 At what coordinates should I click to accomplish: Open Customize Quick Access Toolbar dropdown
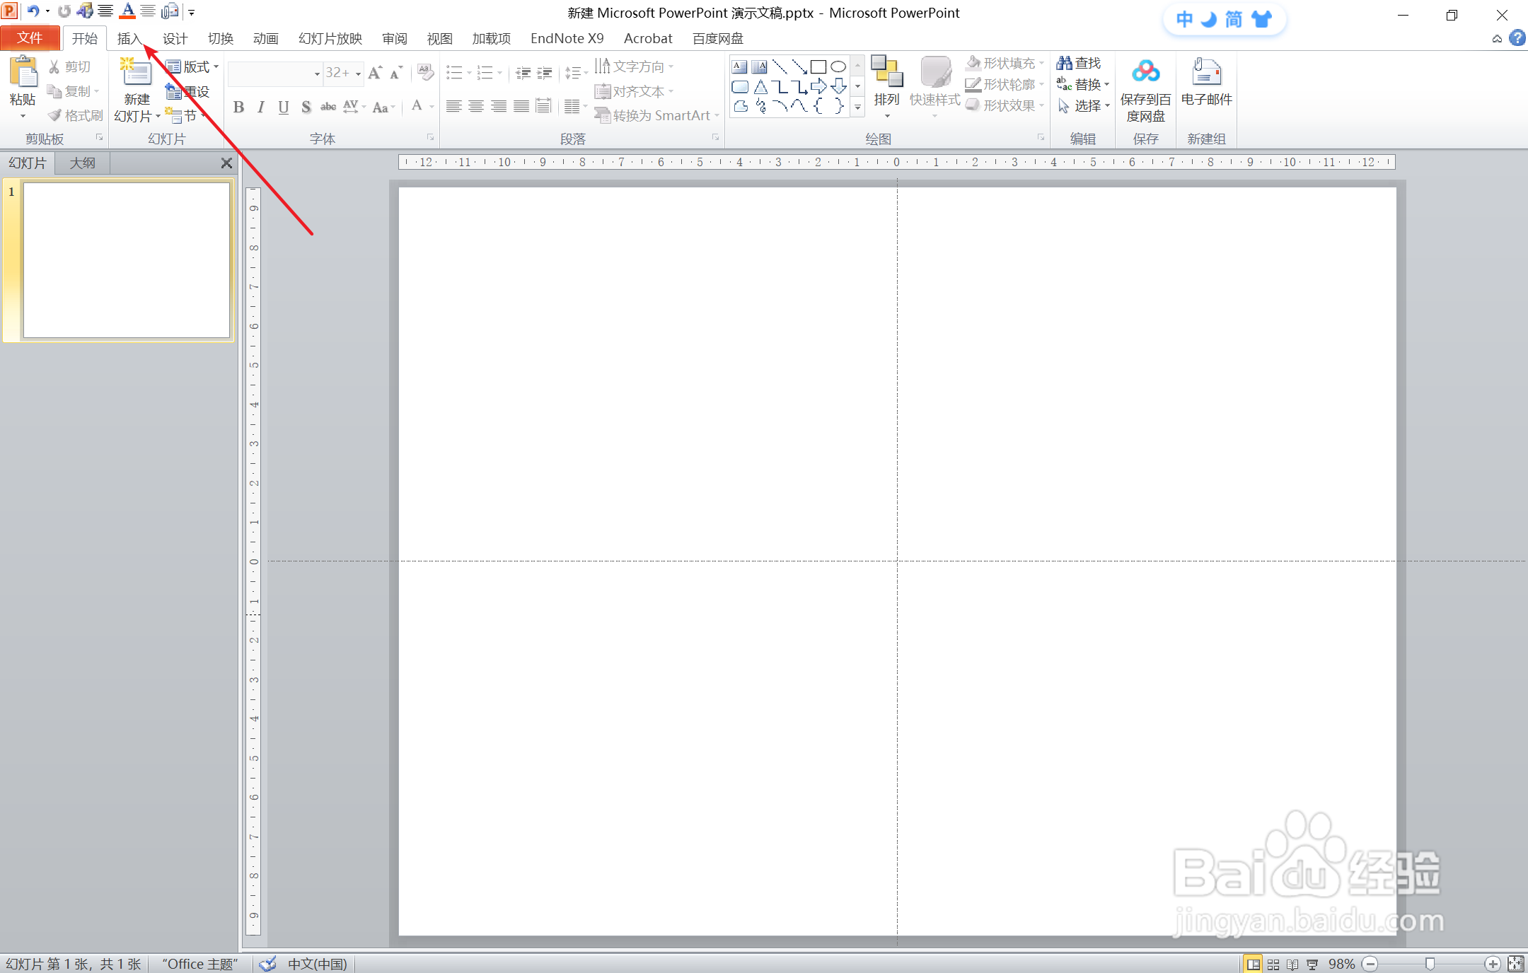(192, 12)
